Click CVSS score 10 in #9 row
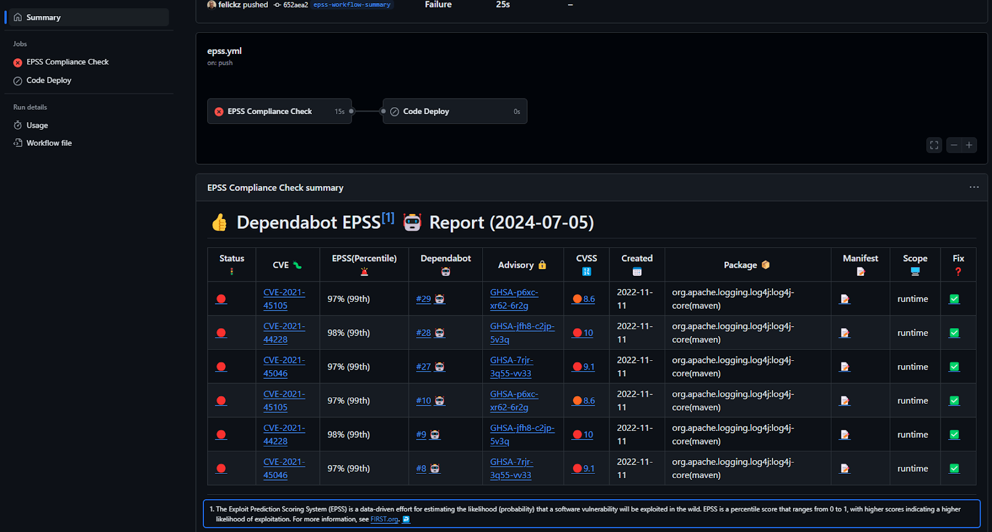992x532 pixels. coord(583,435)
